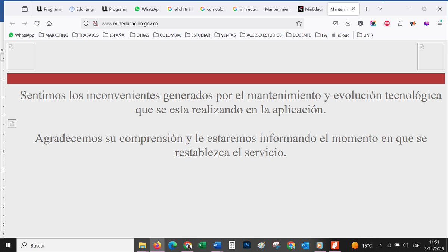Open tracking protection shield in address bar
The image size is (448, 252).
point(86,23)
